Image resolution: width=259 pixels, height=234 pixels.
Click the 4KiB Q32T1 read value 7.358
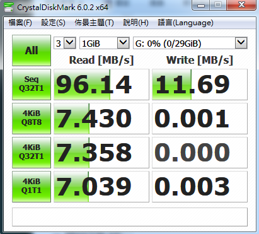pyautogui.click(x=101, y=153)
